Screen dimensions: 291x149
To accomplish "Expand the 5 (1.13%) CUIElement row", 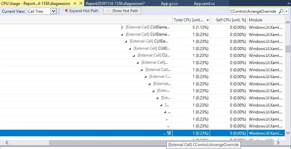I will [x=122, y=27].
